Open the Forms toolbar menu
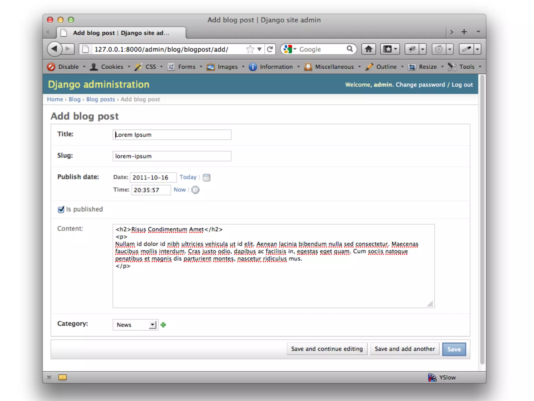 point(186,67)
